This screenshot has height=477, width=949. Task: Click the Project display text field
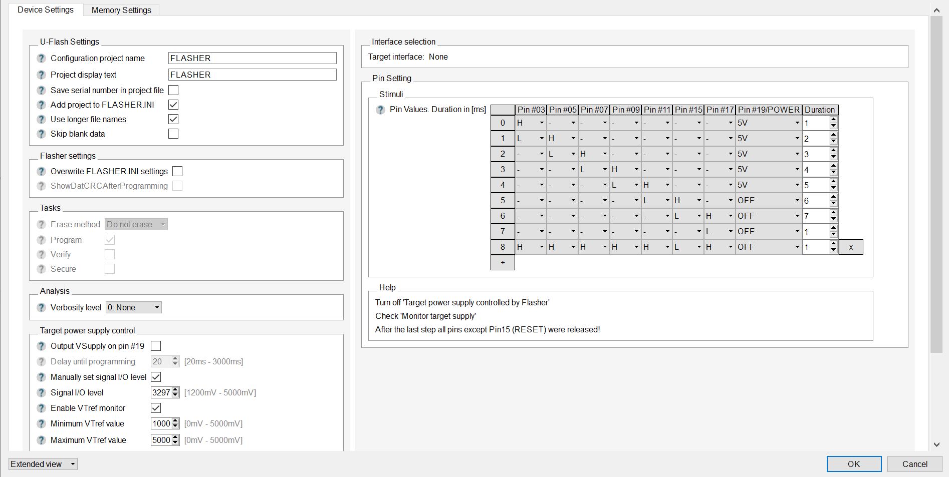(252, 75)
